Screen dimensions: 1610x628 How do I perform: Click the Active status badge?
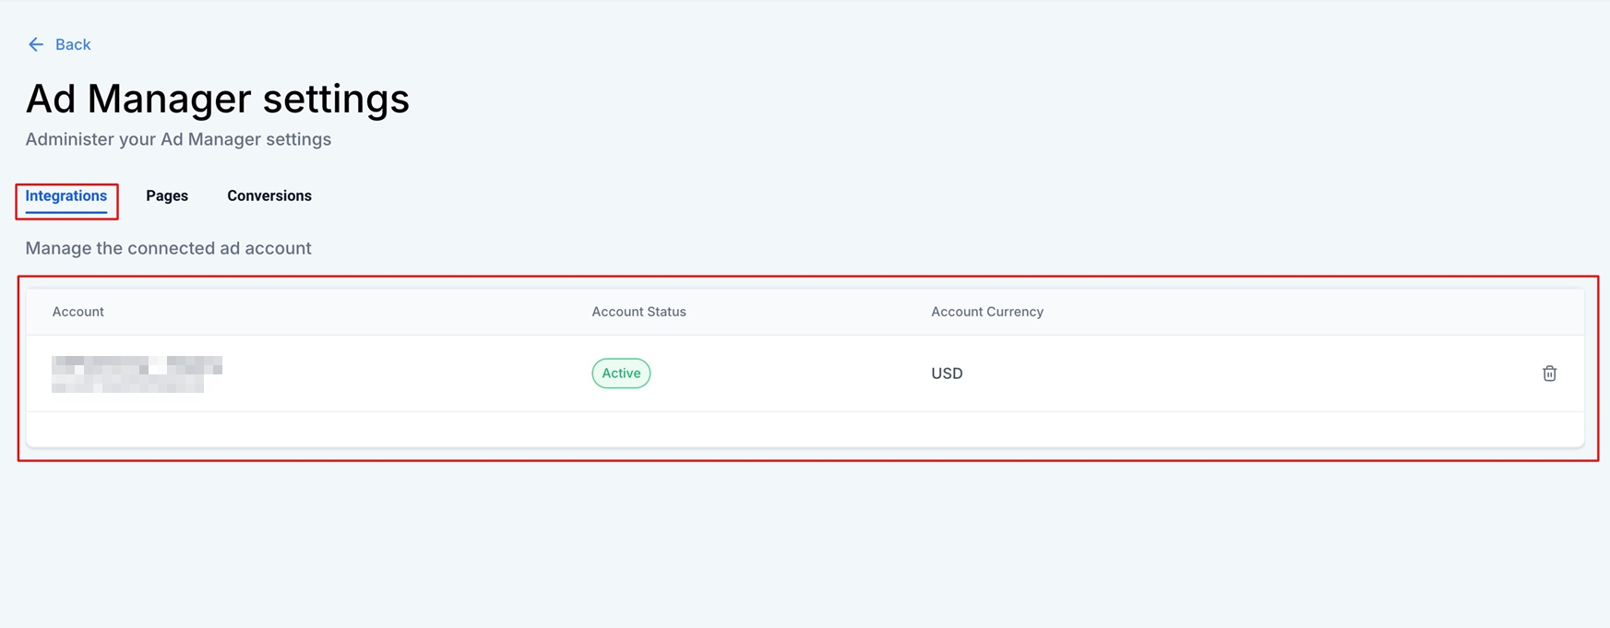pyautogui.click(x=621, y=373)
